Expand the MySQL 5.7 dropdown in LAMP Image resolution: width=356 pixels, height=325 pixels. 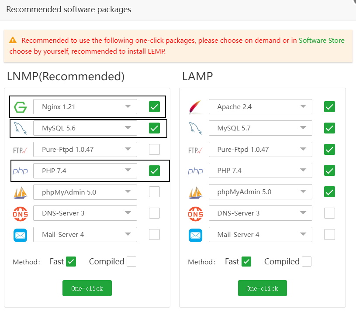pos(260,128)
